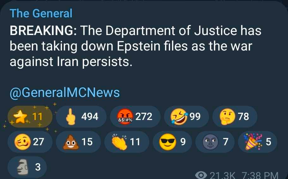This screenshot has height=179, width=288.
Task: Toggle the star reaction with 11
Action: point(30,117)
